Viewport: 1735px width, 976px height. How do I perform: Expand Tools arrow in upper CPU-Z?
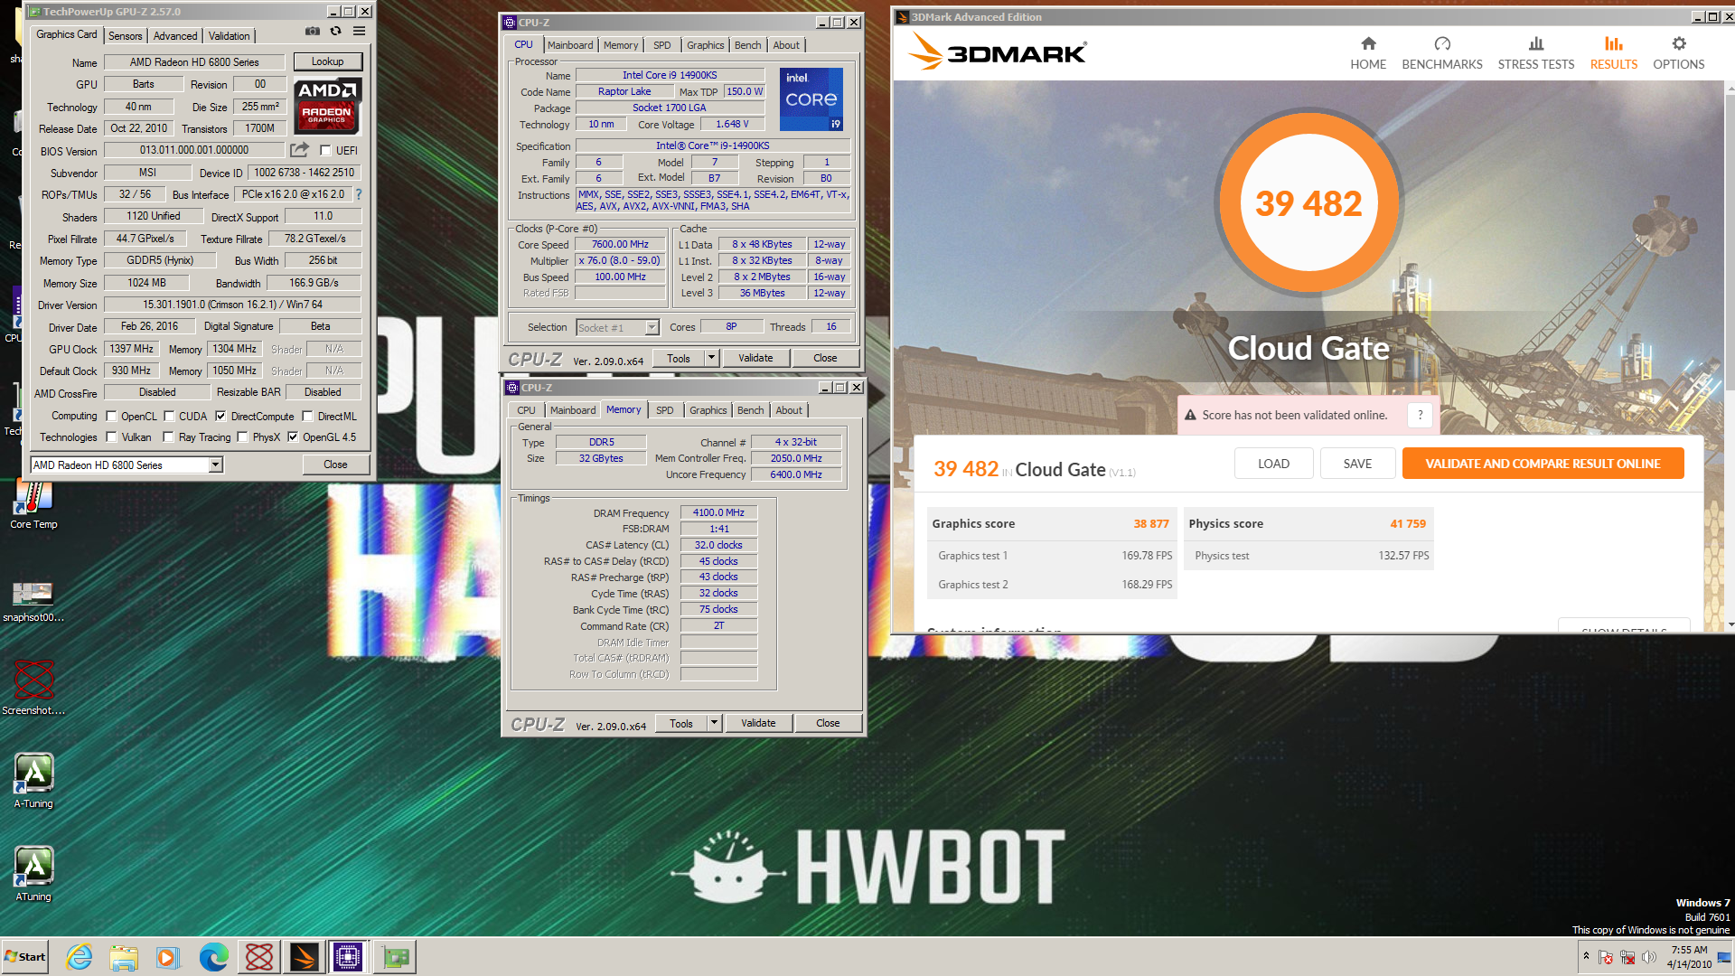[x=711, y=358]
